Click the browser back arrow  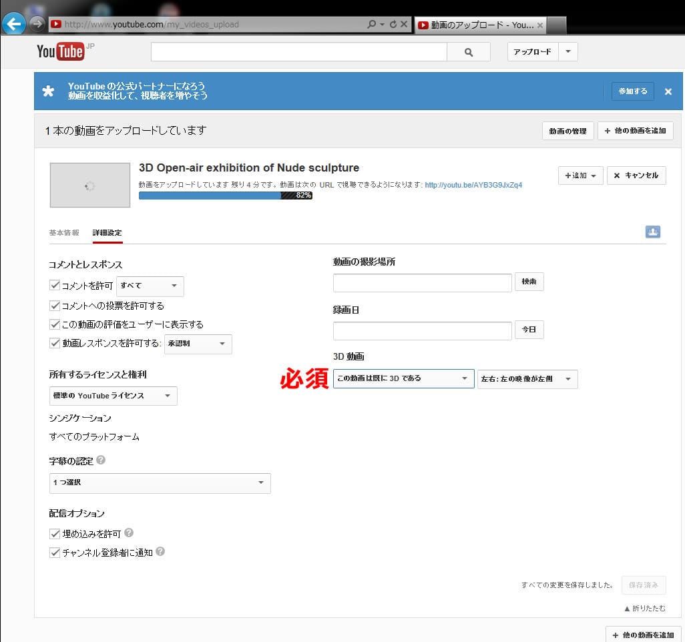pyautogui.click(x=13, y=25)
